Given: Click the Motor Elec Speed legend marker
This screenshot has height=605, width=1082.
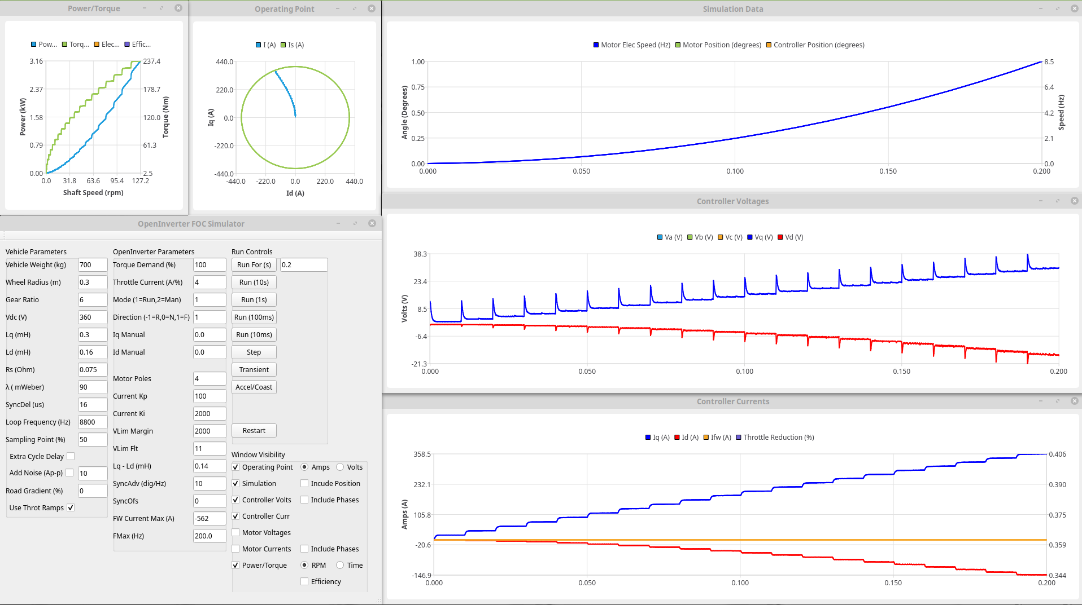Looking at the screenshot, I should [596, 45].
